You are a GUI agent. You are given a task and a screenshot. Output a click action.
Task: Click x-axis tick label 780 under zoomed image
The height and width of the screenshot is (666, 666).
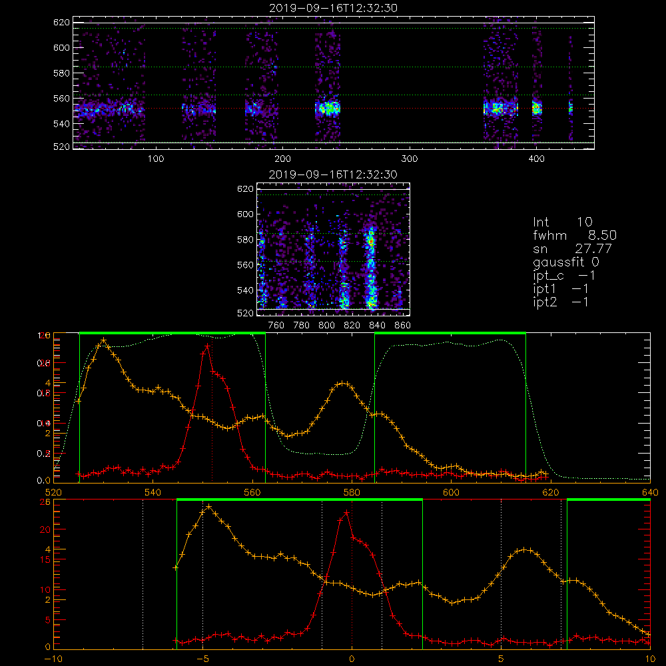pyautogui.click(x=302, y=326)
